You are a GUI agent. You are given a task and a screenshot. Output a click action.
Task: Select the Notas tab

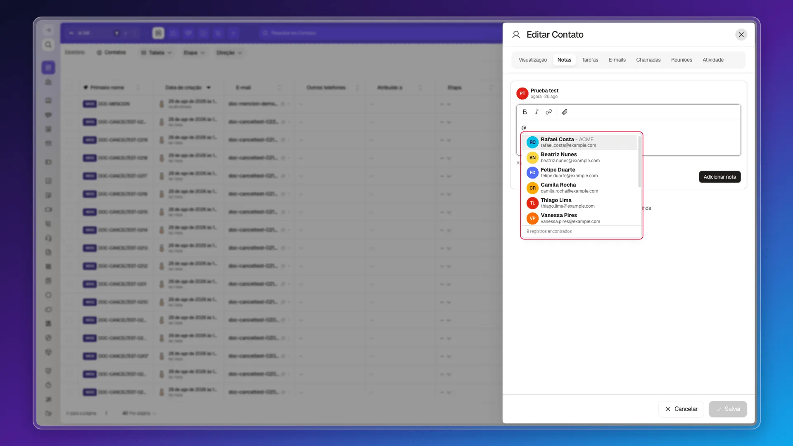click(564, 60)
